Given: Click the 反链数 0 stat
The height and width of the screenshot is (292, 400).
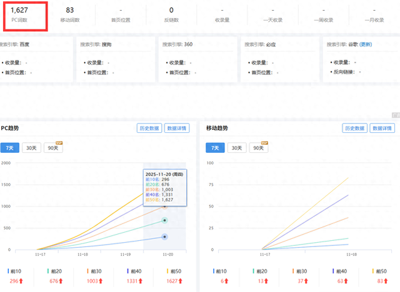Looking at the screenshot, I should (171, 14).
